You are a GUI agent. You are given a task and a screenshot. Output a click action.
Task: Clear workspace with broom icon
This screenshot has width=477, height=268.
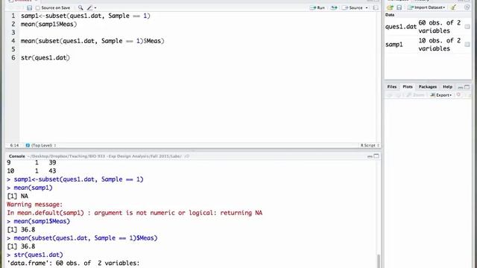(x=453, y=7)
